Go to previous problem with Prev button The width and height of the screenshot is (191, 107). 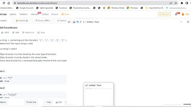click(x=48, y=102)
